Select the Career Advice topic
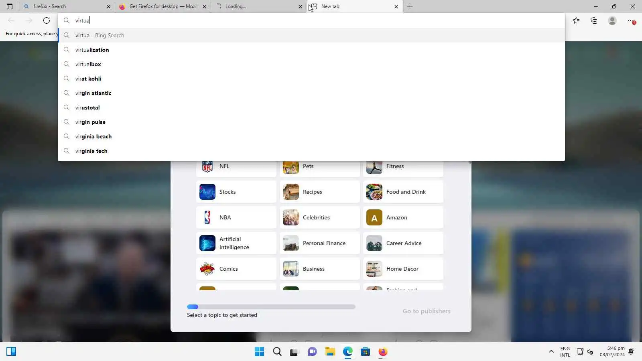The height and width of the screenshot is (361, 642). click(x=403, y=243)
